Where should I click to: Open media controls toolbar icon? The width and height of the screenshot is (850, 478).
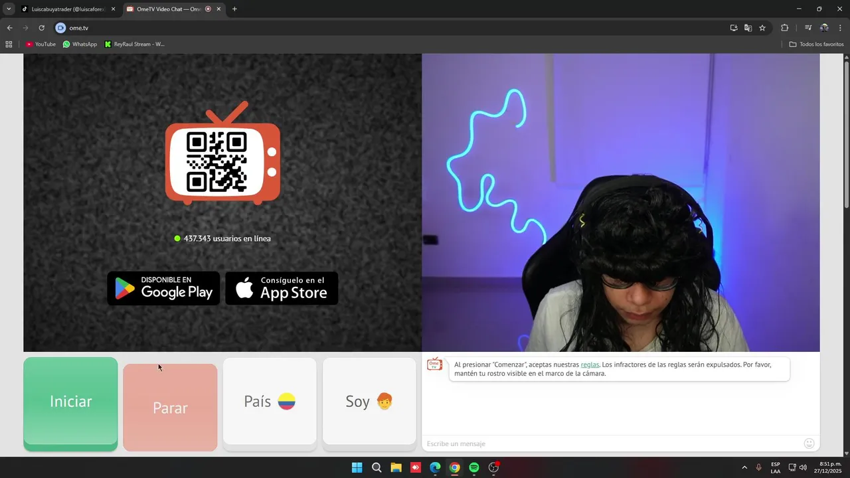coord(808,28)
